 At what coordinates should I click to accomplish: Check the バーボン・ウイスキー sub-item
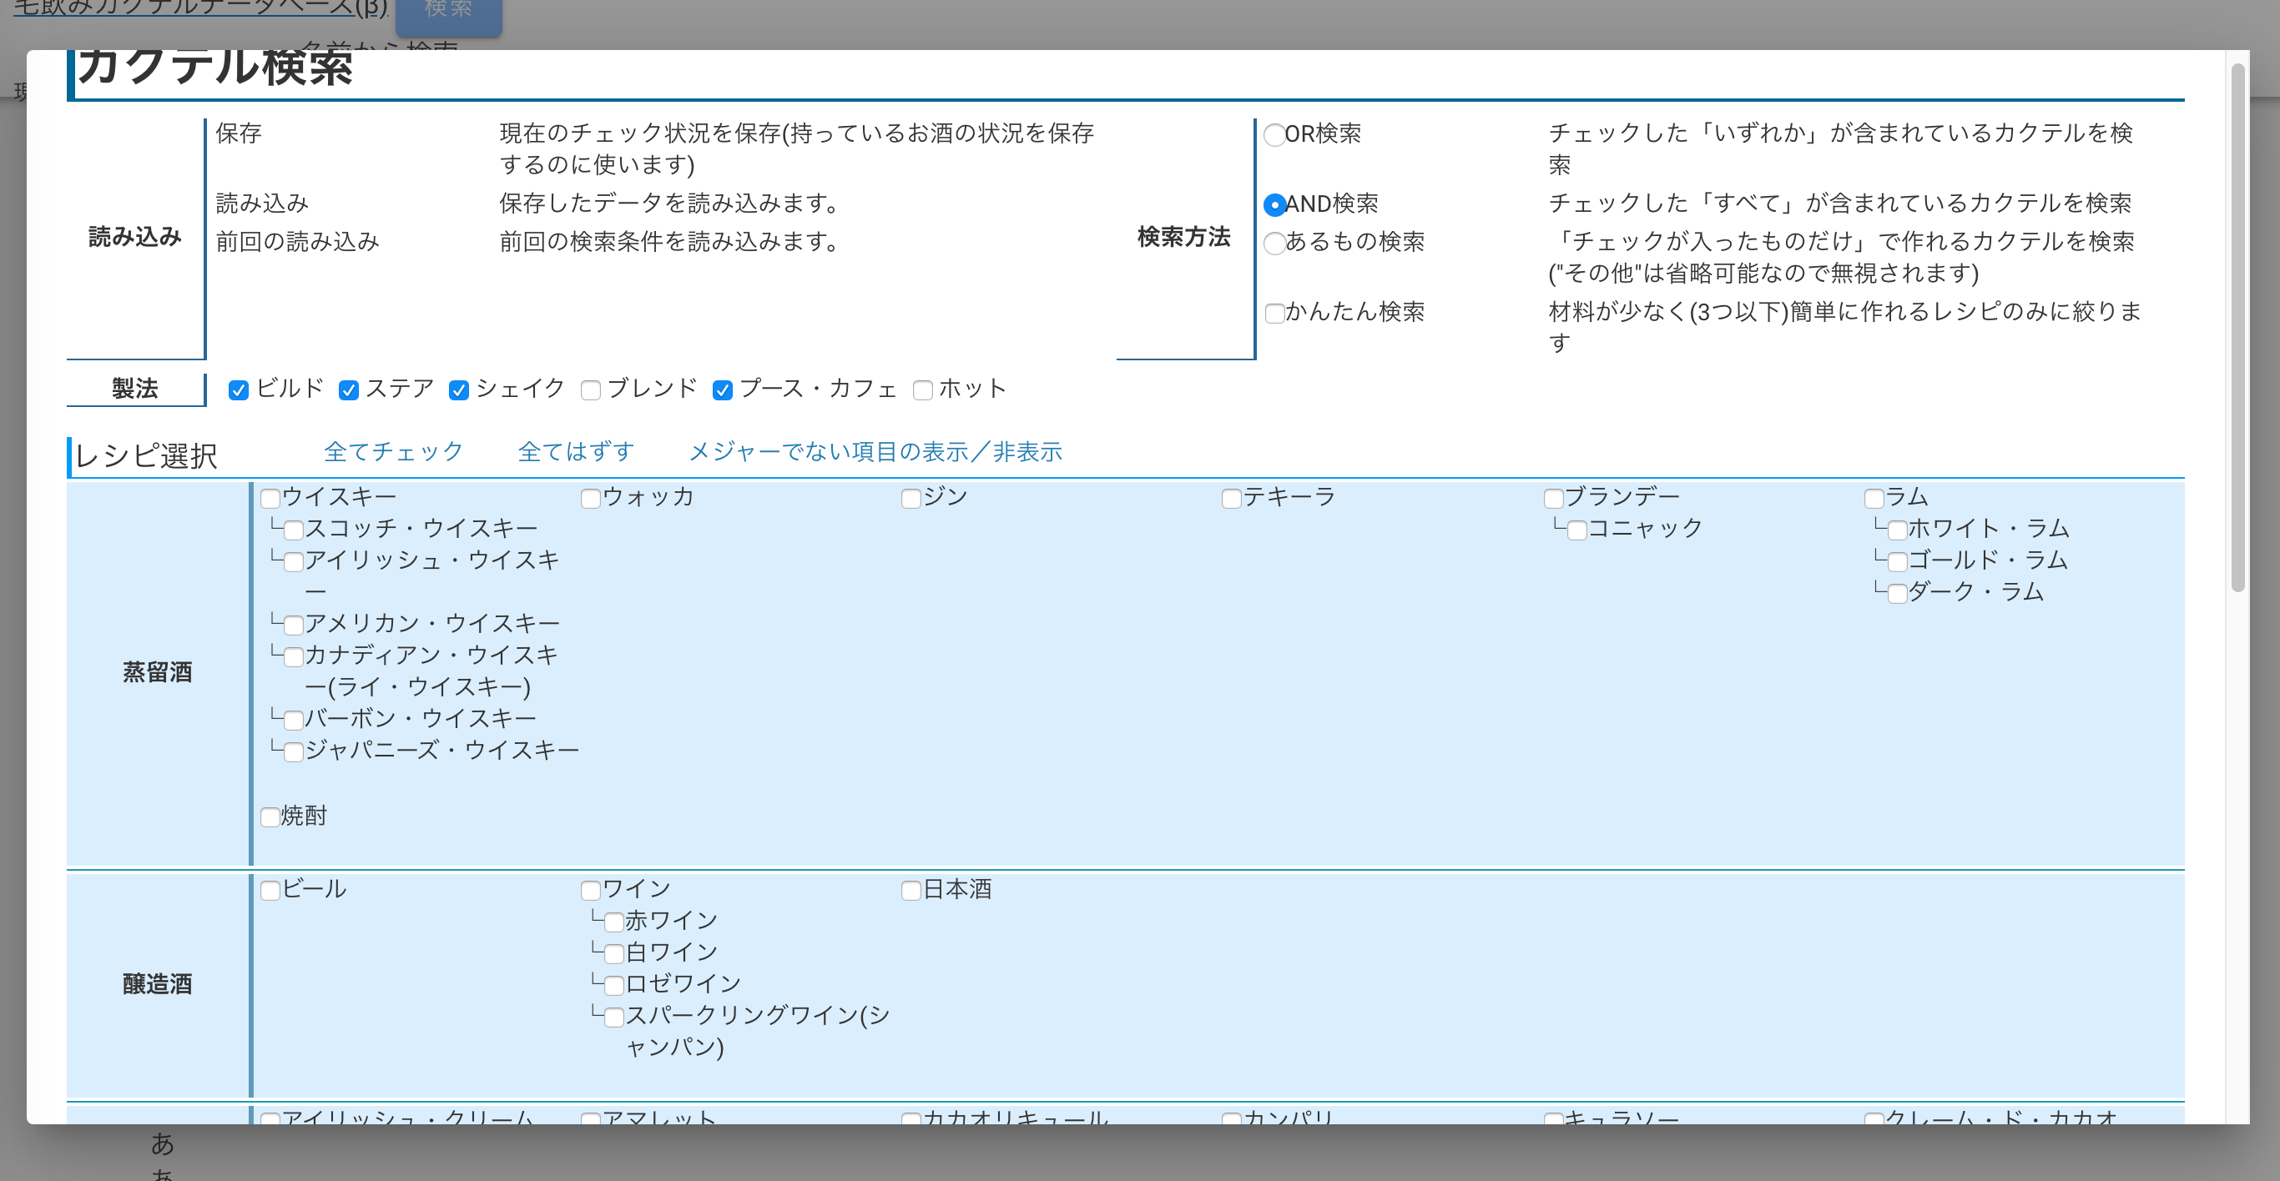coord(293,720)
